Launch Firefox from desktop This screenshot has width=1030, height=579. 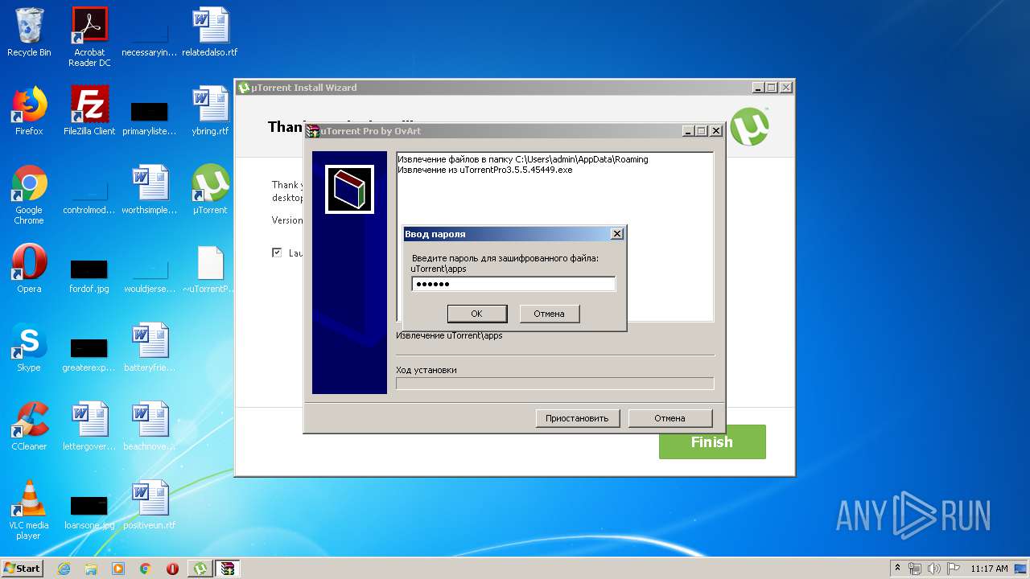pos(29,111)
